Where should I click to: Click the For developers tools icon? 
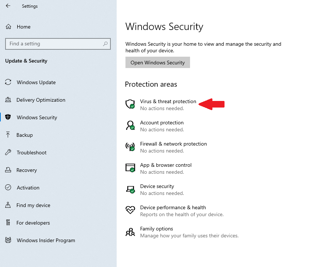[x=8, y=222]
